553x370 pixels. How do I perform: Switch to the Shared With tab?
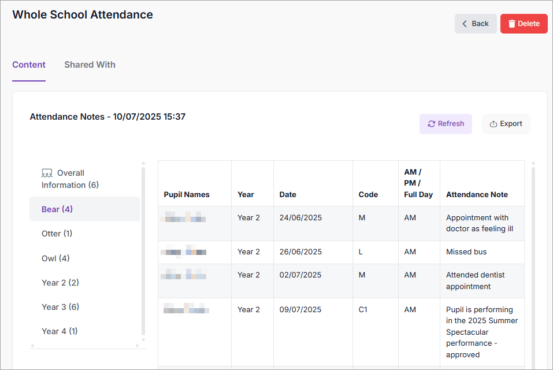[90, 65]
